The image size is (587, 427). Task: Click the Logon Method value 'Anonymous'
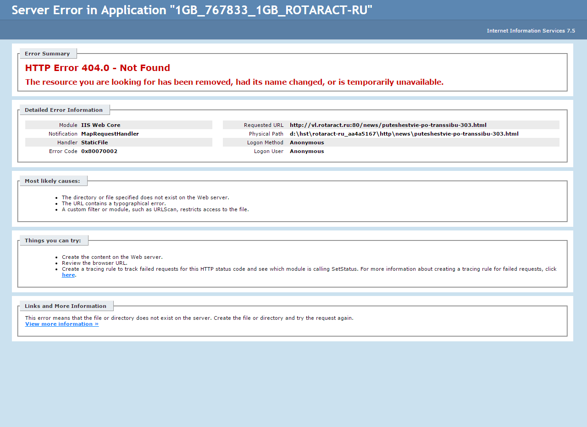pos(307,142)
